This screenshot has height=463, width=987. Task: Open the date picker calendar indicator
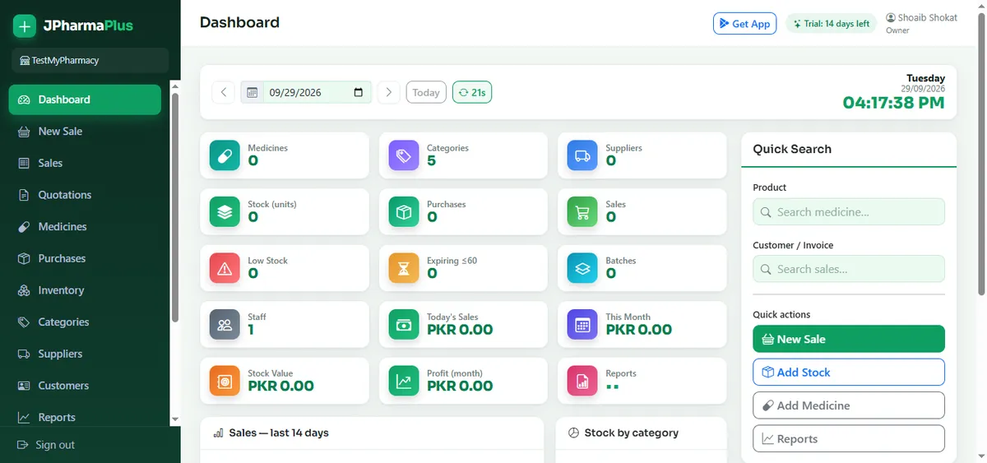click(359, 92)
